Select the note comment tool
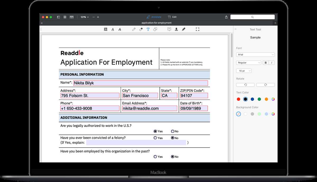Screen dimensions: 317x182 [169, 29]
